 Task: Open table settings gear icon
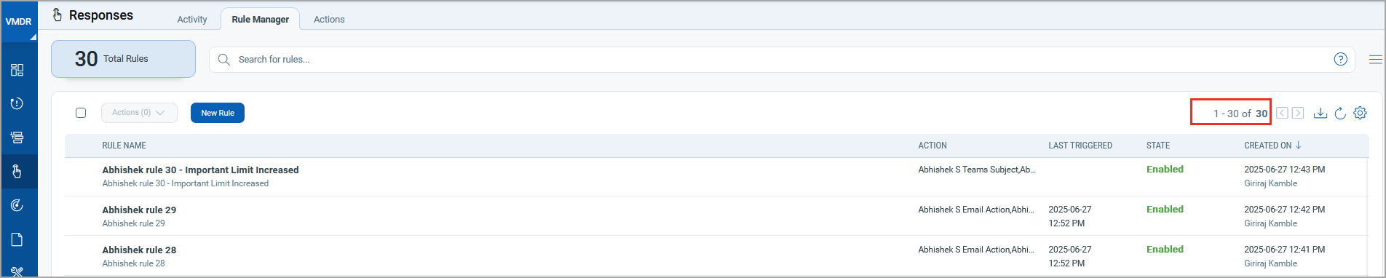[1360, 113]
